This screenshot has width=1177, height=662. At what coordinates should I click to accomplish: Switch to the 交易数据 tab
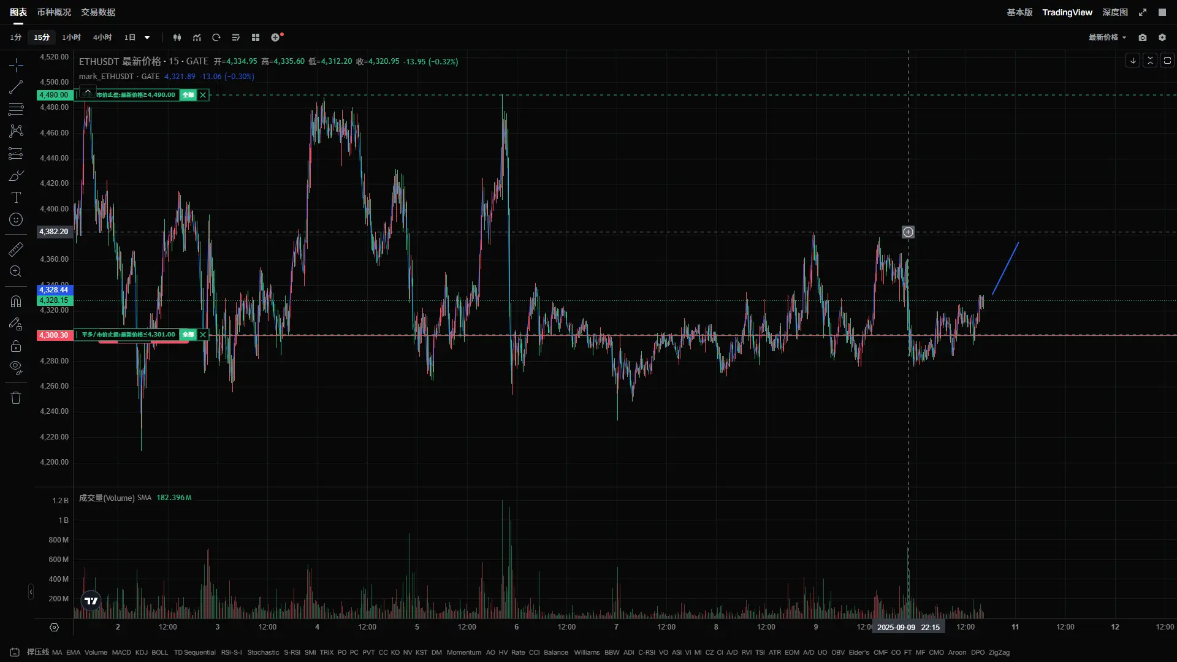tap(98, 12)
